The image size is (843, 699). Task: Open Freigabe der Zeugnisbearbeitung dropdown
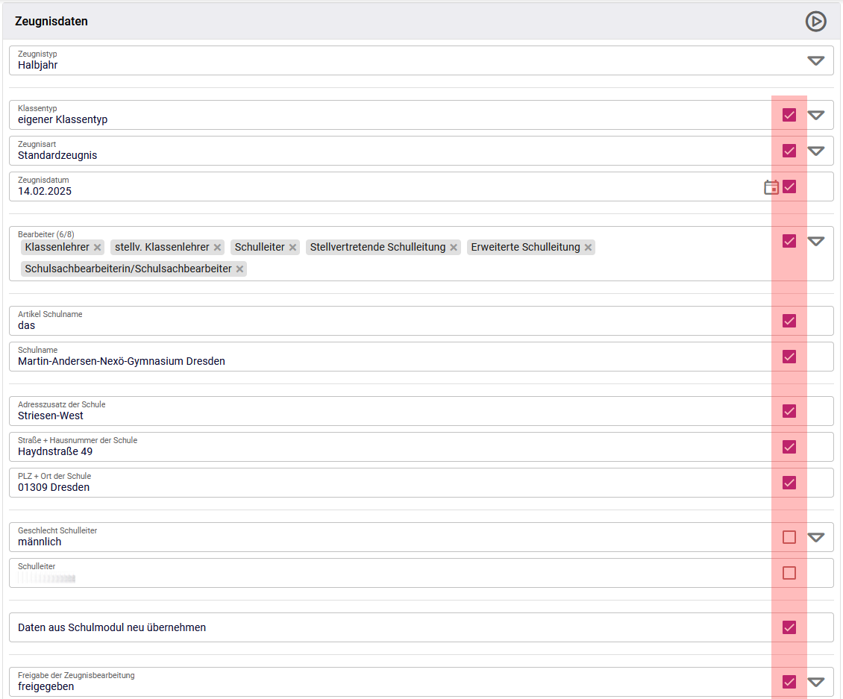click(816, 682)
